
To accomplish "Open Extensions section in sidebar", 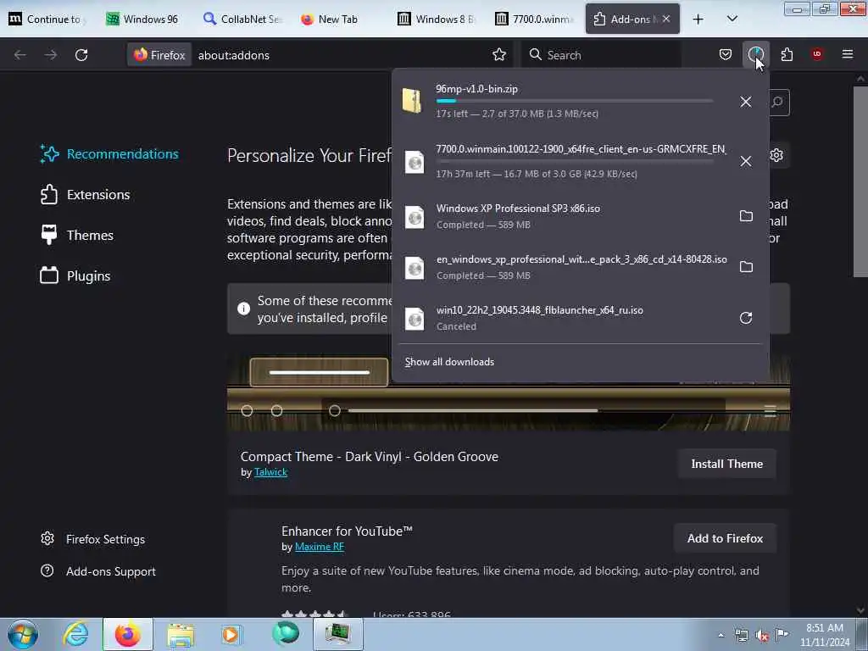I will 86,195.
